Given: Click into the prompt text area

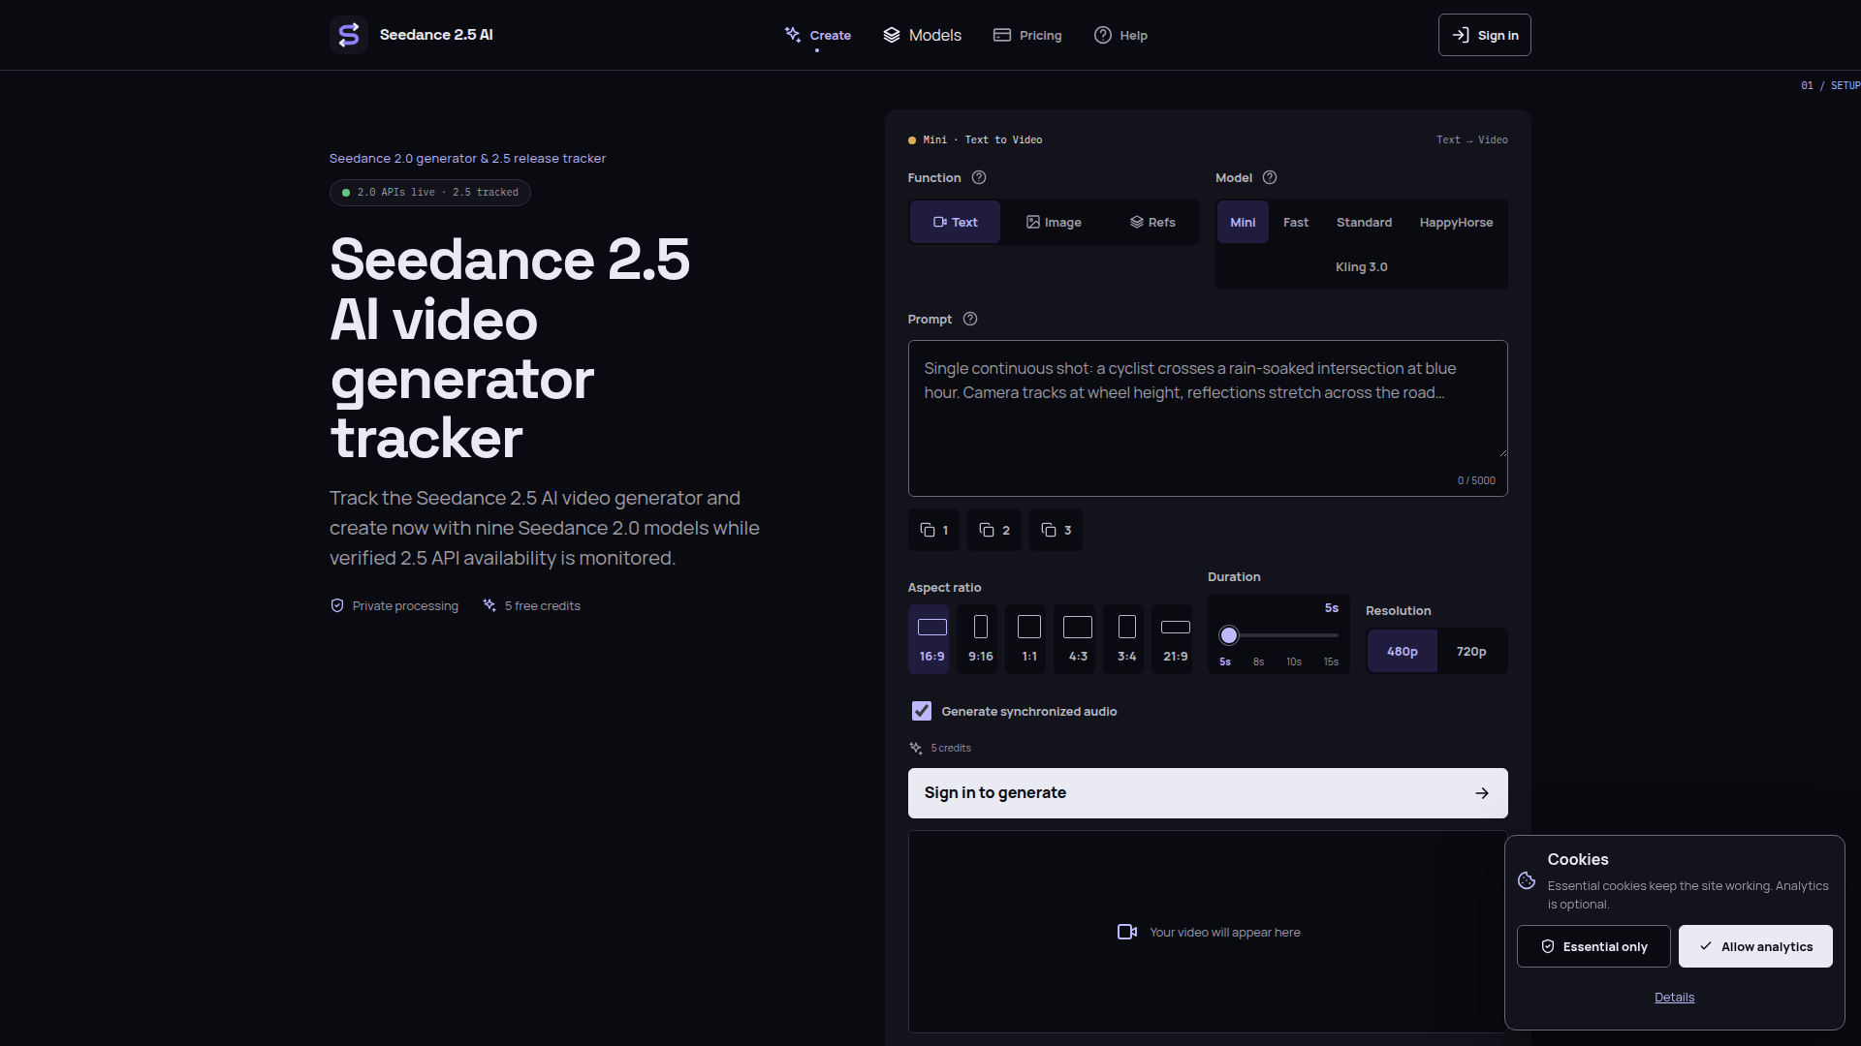Looking at the screenshot, I should (1208, 418).
